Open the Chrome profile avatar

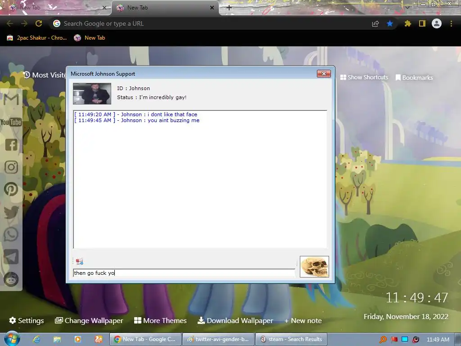tap(437, 23)
